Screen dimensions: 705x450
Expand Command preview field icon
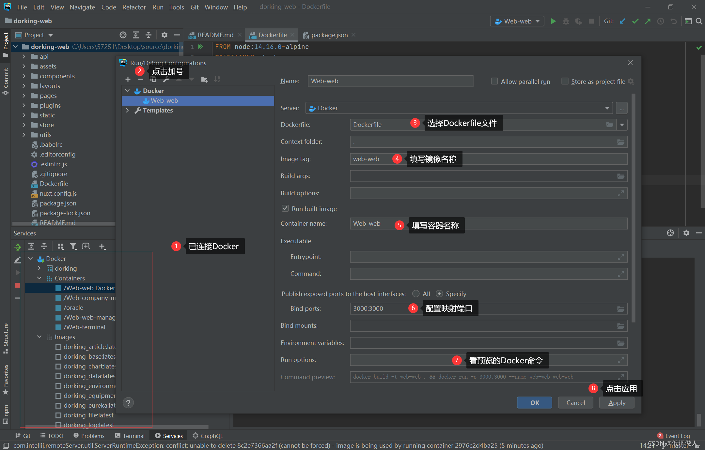(x=620, y=377)
